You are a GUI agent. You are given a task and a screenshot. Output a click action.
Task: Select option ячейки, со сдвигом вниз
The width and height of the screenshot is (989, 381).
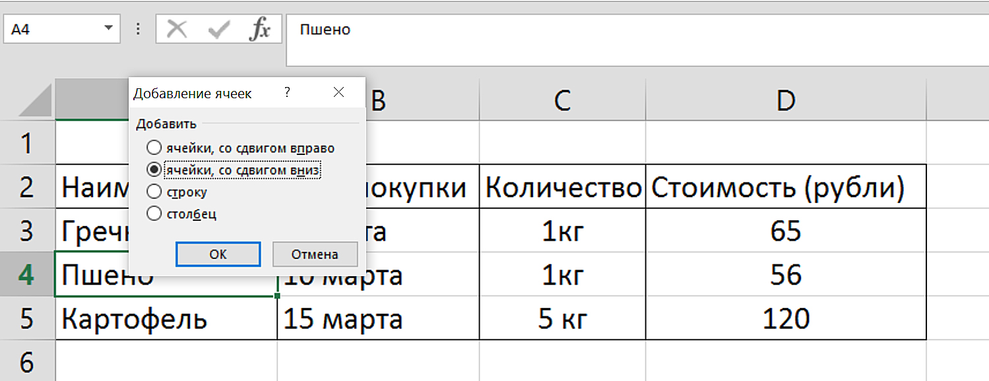tap(234, 170)
